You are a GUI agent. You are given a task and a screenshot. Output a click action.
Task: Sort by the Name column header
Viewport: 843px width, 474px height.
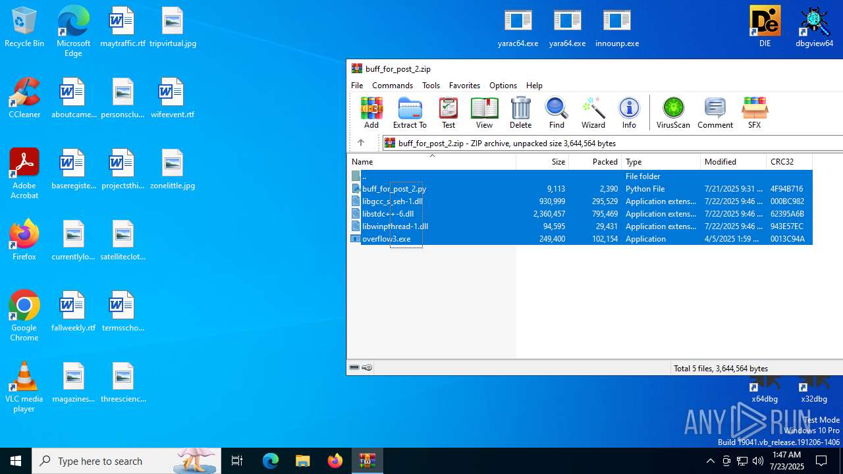coord(431,161)
